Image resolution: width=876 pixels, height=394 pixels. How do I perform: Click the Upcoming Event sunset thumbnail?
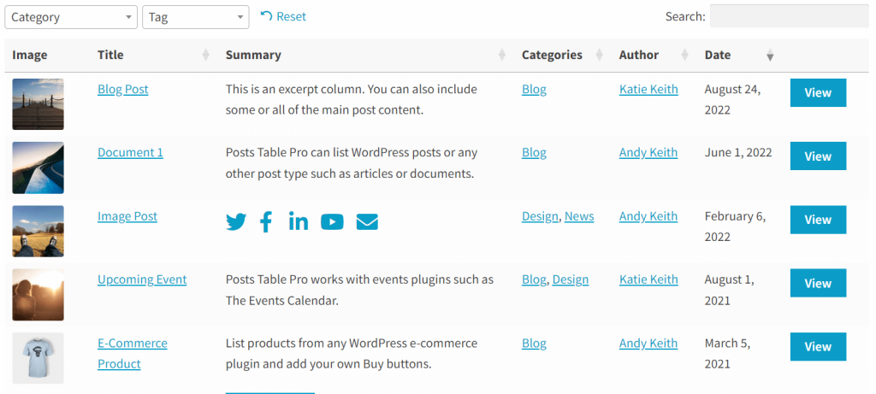(38, 295)
